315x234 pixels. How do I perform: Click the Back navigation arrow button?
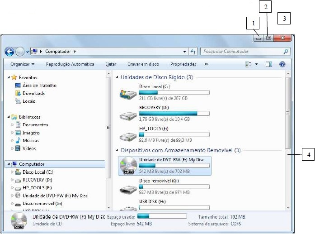[9, 51]
